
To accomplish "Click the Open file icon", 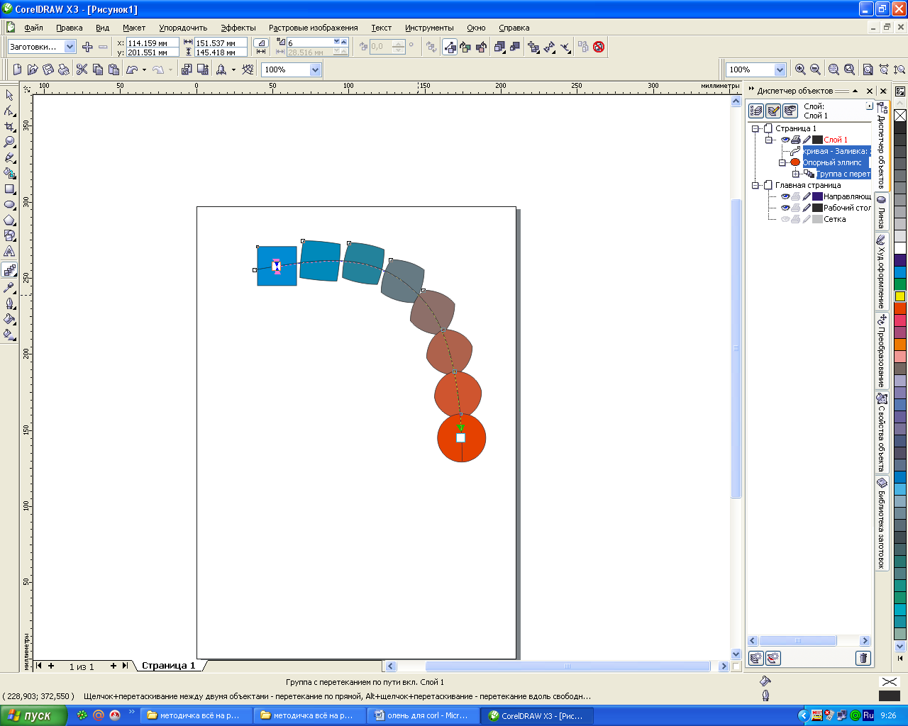I will [x=33, y=69].
